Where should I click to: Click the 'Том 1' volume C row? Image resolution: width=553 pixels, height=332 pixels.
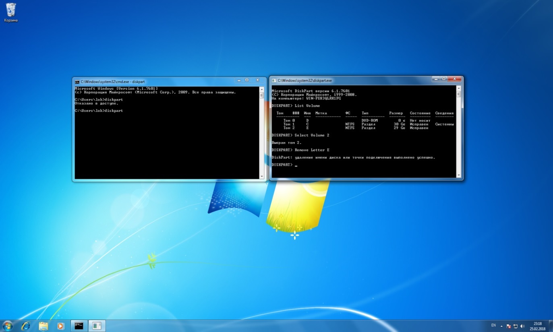369,124
